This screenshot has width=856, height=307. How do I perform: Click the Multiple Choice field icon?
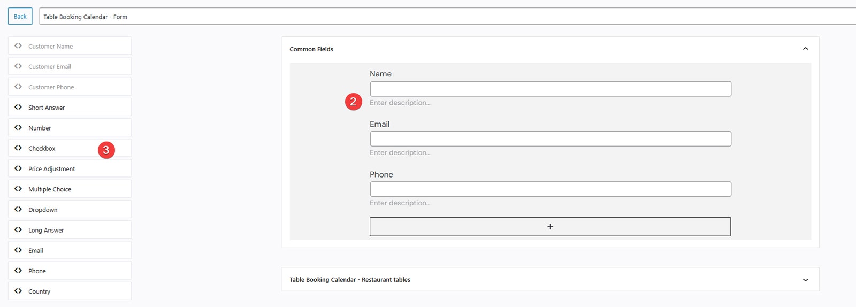coord(18,189)
